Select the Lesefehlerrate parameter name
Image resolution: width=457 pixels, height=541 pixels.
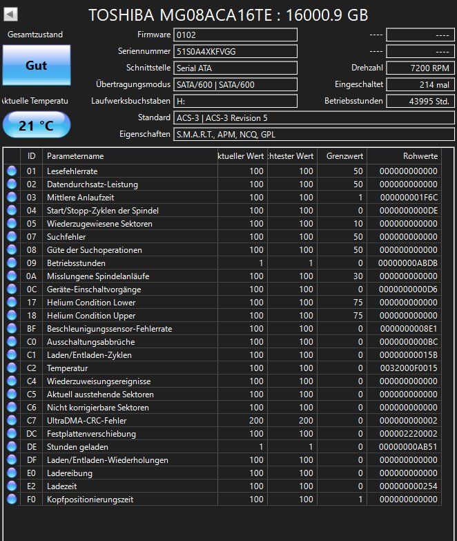point(72,171)
